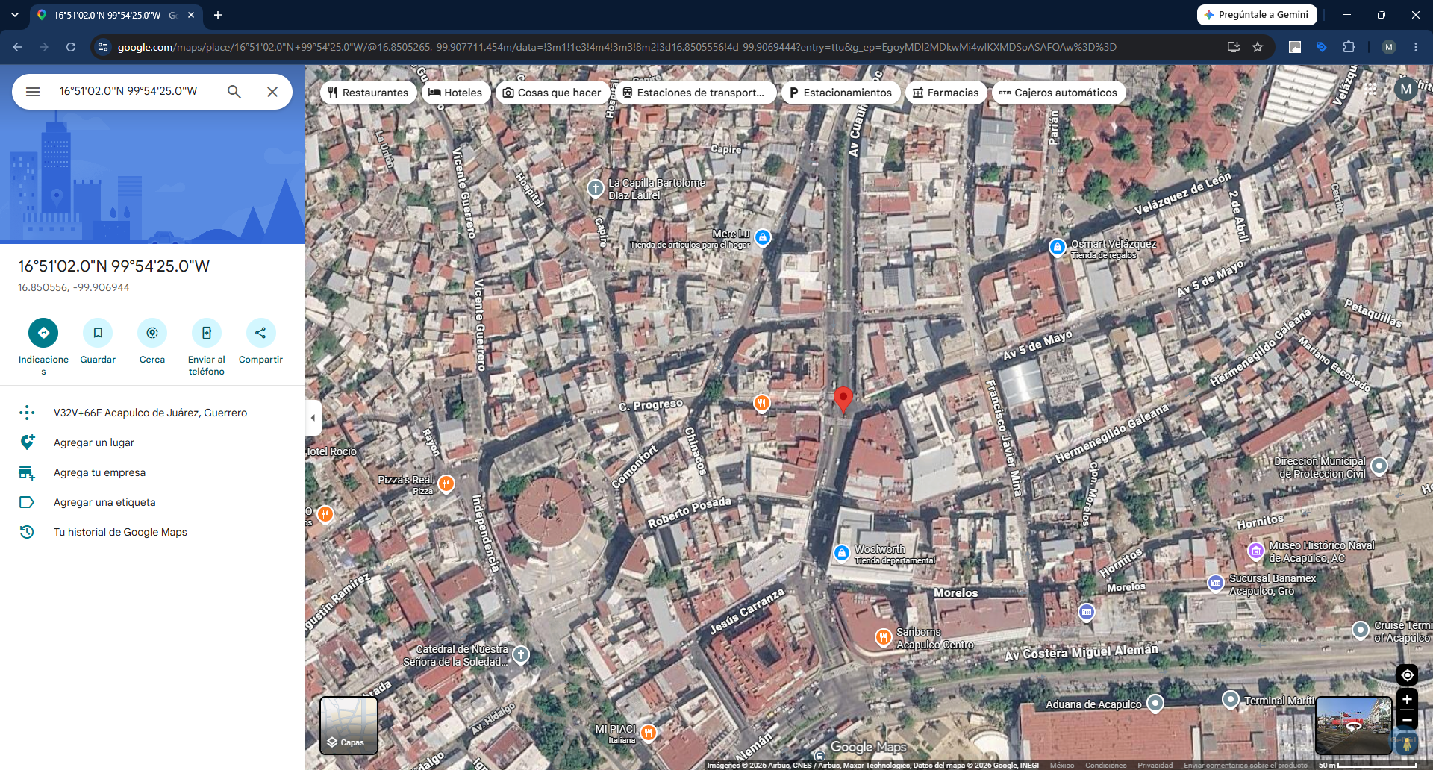Click the Pegman Street View icon

pyautogui.click(x=1407, y=744)
